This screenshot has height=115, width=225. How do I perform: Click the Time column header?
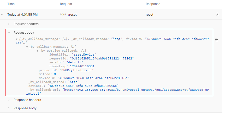(x=11, y=4)
